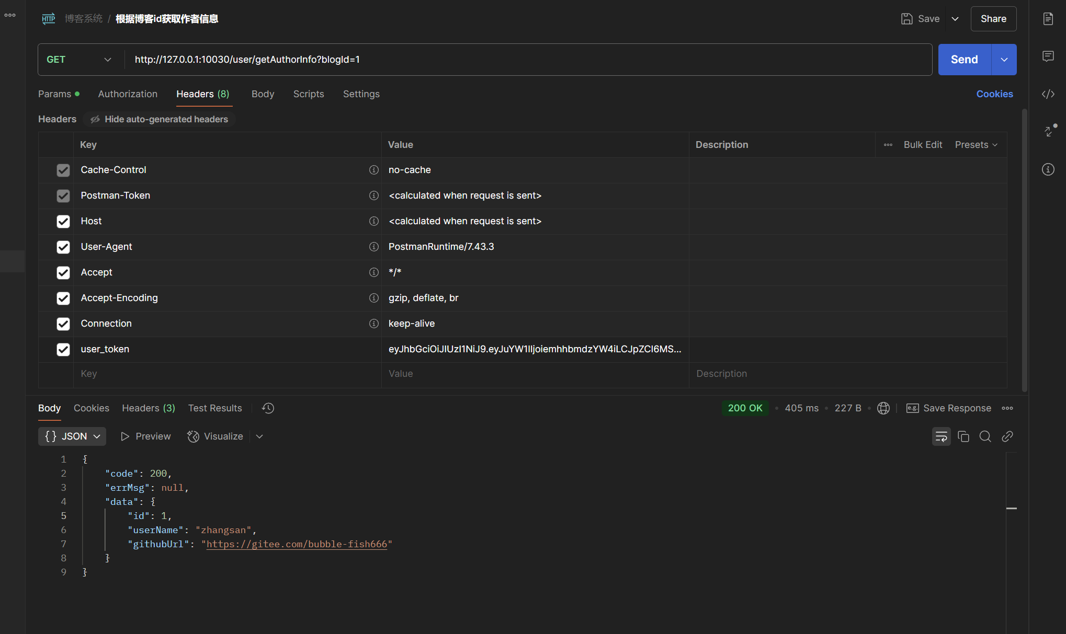Click the request info icon in sidebar
Screen dimensions: 1066x634
[x=1048, y=169]
